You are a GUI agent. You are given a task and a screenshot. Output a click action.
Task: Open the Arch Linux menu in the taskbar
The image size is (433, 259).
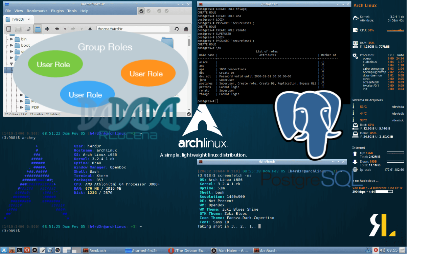point(4,250)
